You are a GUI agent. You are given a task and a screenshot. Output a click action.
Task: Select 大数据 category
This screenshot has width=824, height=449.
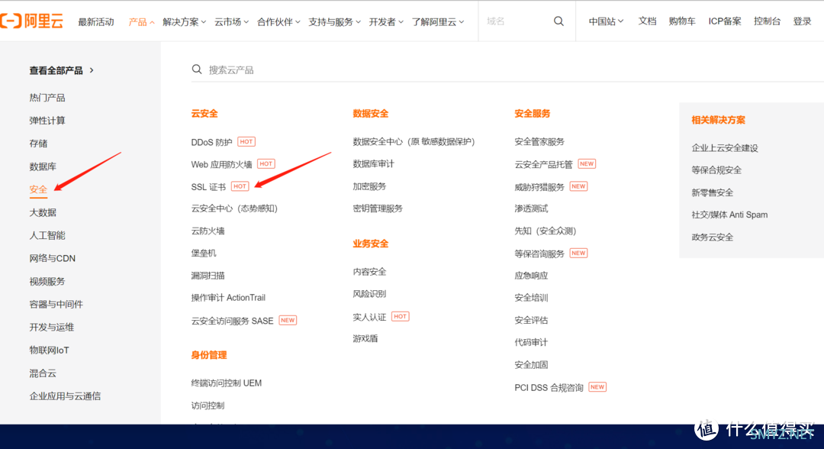[43, 212]
